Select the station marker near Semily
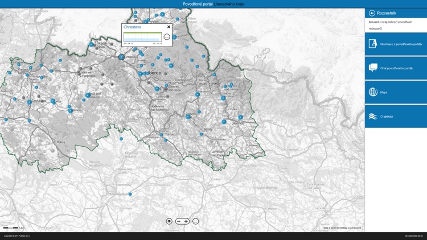The image size is (427, 240). [x=201, y=134]
